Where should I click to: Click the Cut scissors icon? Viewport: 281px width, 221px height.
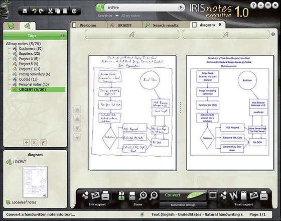(50, 11)
